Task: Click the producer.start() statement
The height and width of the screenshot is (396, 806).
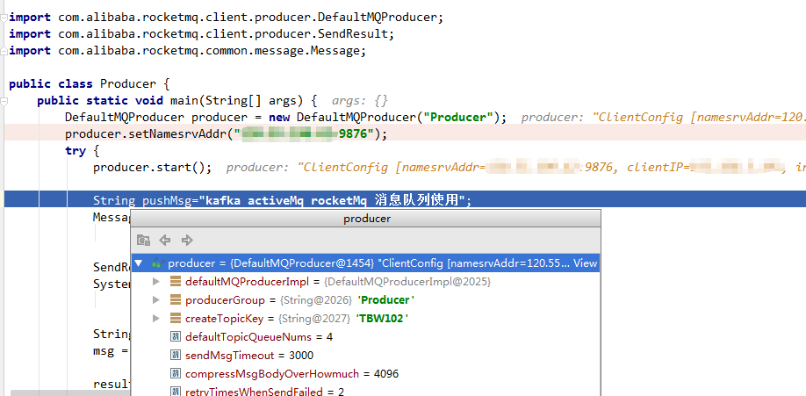Action: 152,167
